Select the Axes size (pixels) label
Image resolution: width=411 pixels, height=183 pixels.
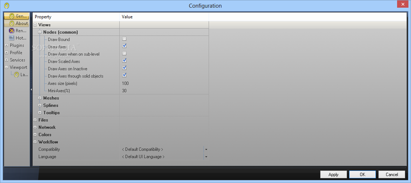click(x=63, y=83)
